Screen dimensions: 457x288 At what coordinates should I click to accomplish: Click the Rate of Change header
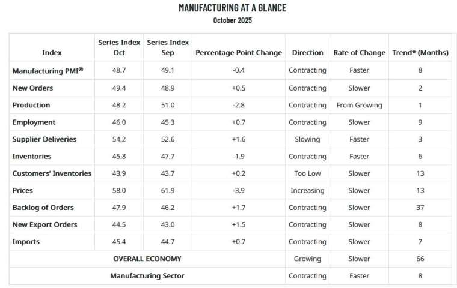tap(359, 53)
